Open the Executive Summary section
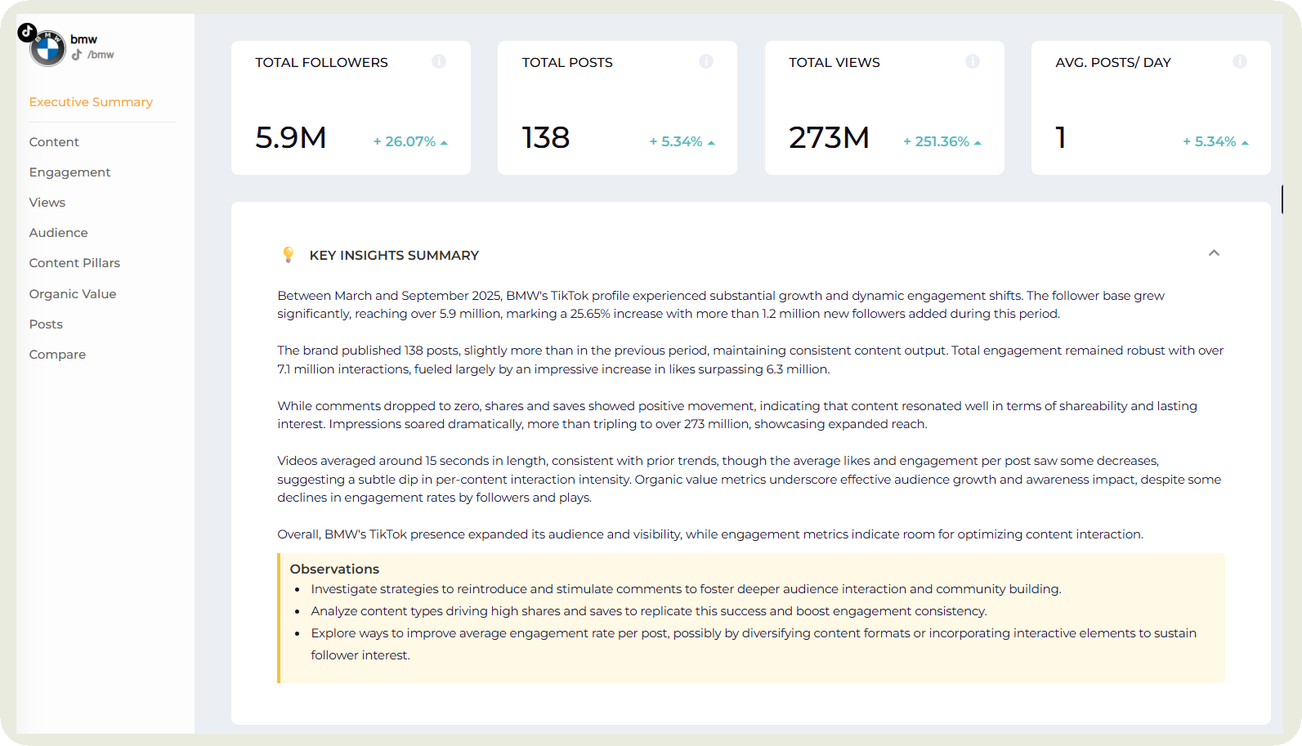Image resolution: width=1302 pixels, height=746 pixels. coord(91,102)
